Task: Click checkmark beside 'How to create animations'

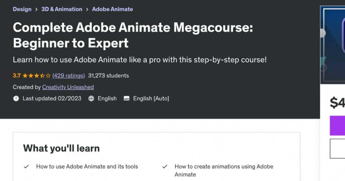Action: tap(165, 166)
